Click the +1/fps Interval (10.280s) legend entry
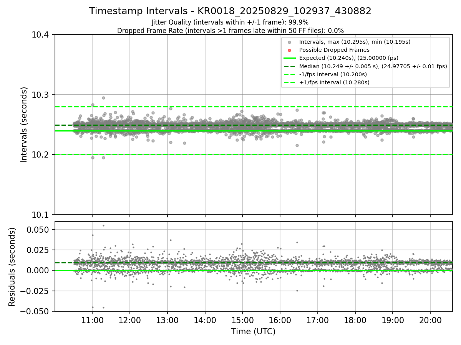 [334, 82]
